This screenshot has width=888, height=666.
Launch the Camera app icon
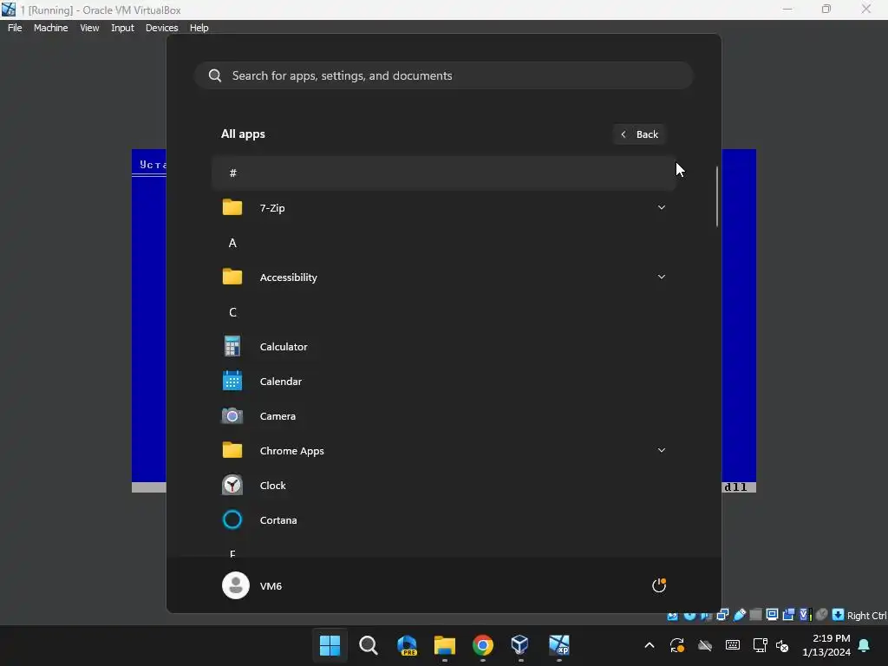tap(232, 416)
